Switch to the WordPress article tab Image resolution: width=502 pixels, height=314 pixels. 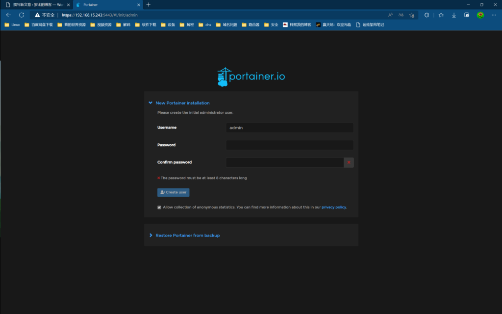coord(35,4)
